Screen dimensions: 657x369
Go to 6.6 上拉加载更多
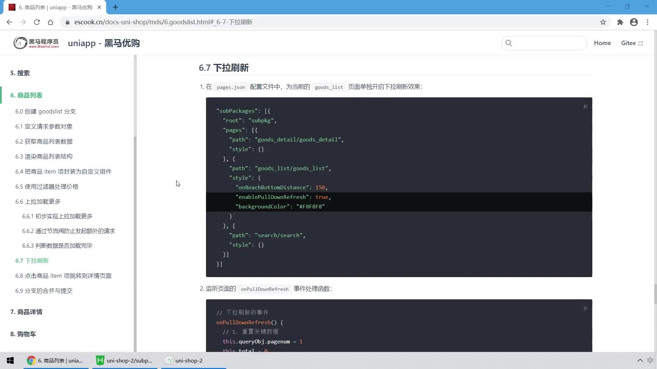click(x=38, y=202)
